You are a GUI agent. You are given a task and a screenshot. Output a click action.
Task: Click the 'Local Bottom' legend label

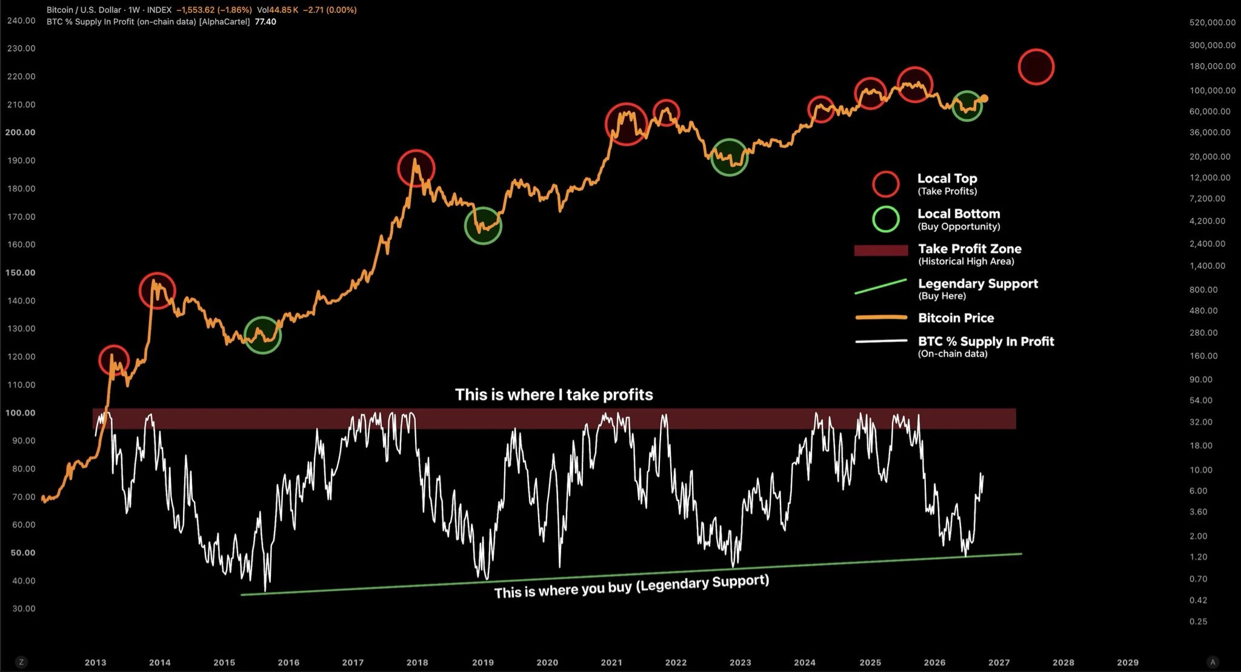[959, 213]
